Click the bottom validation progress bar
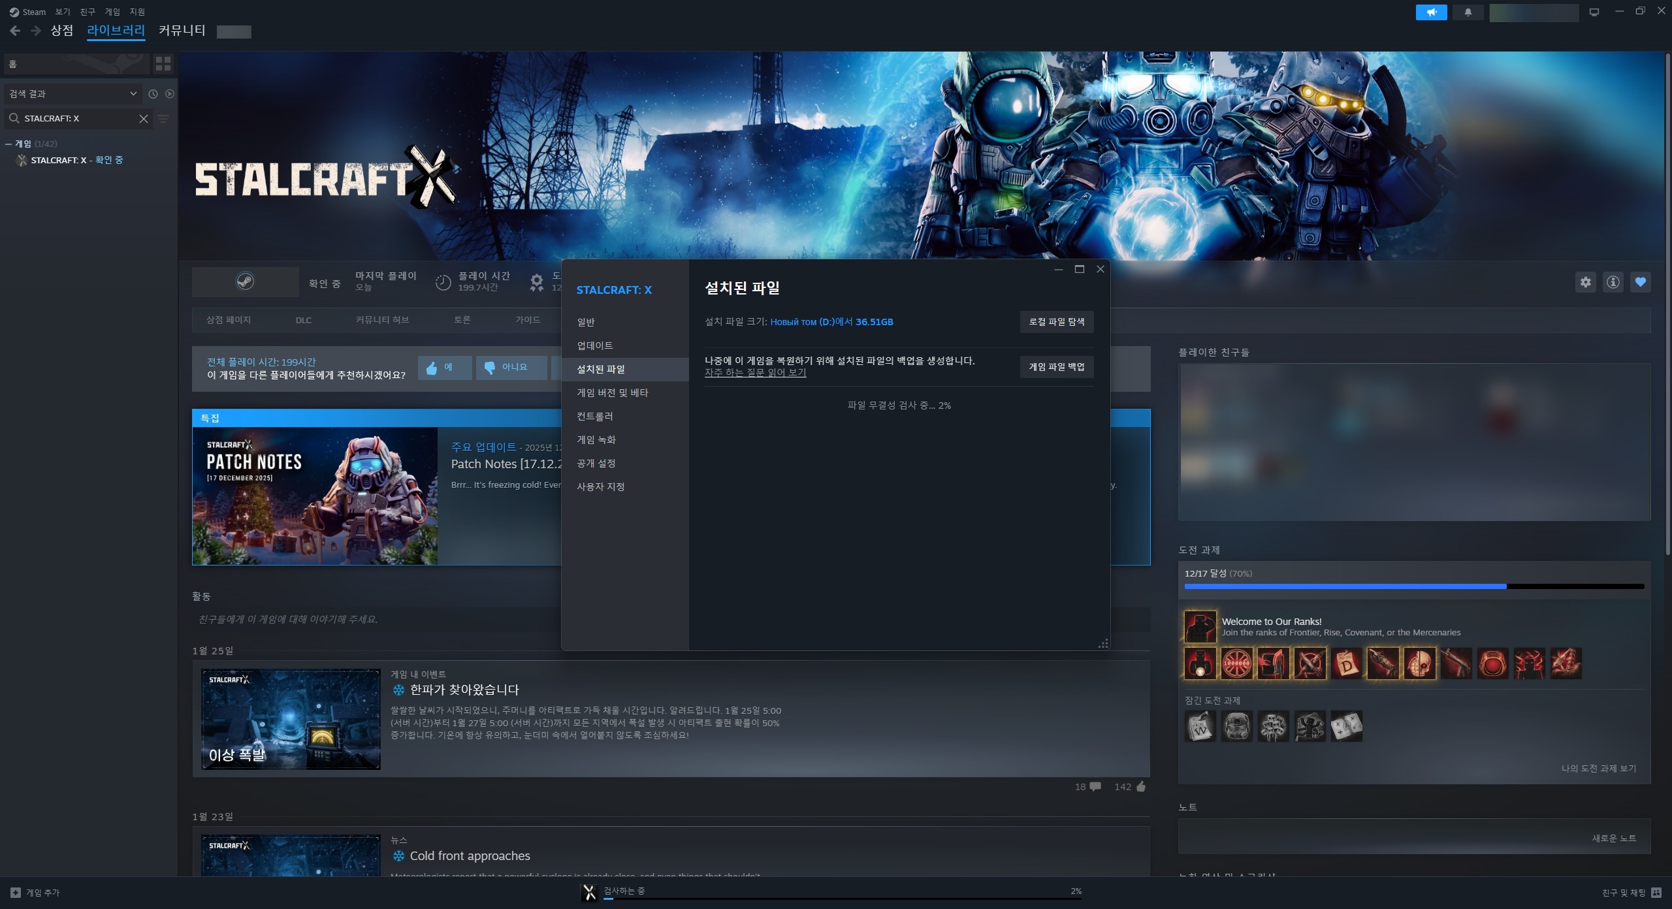 click(x=841, y=899)
